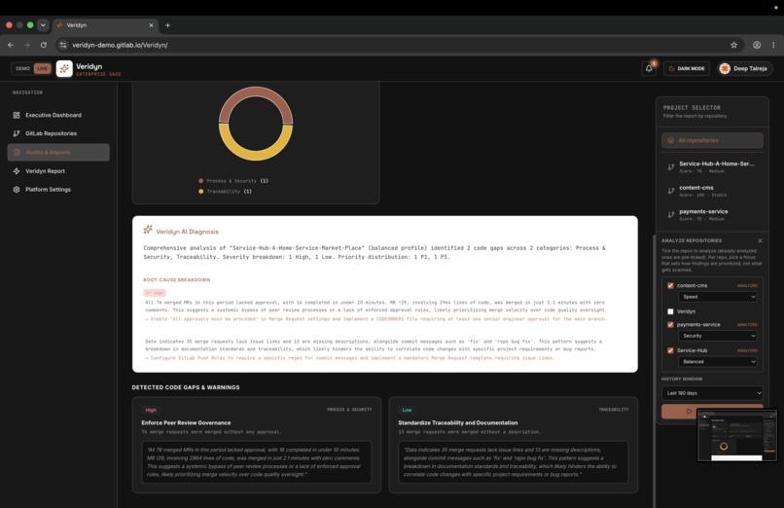This screenshot has width=784, height=508.
Task: Open Enforce Peer Review Governance card
Action: coord(257,445)
